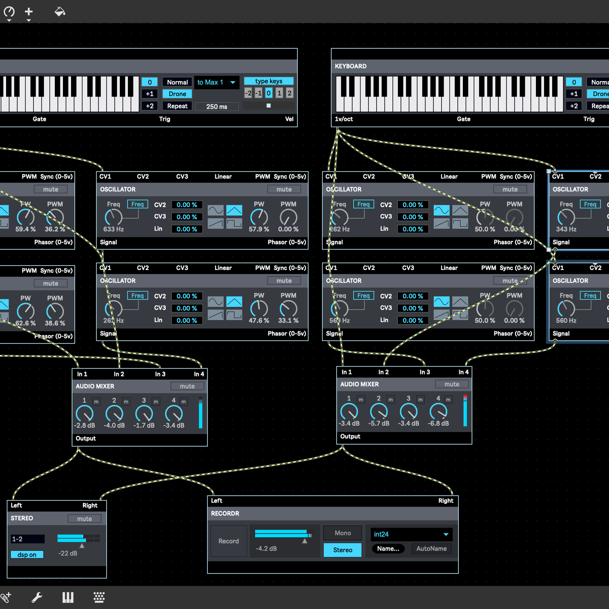Click the paperclip-plus icon at bottom left
The height and width of the screenshot is (609, 609).
coord(6,597)
